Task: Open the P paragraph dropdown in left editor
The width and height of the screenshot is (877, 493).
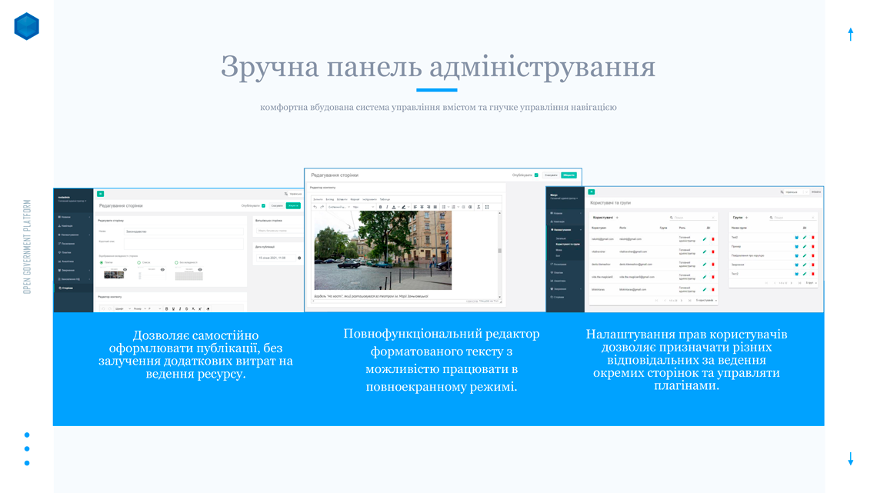Action: click(155, 308)
